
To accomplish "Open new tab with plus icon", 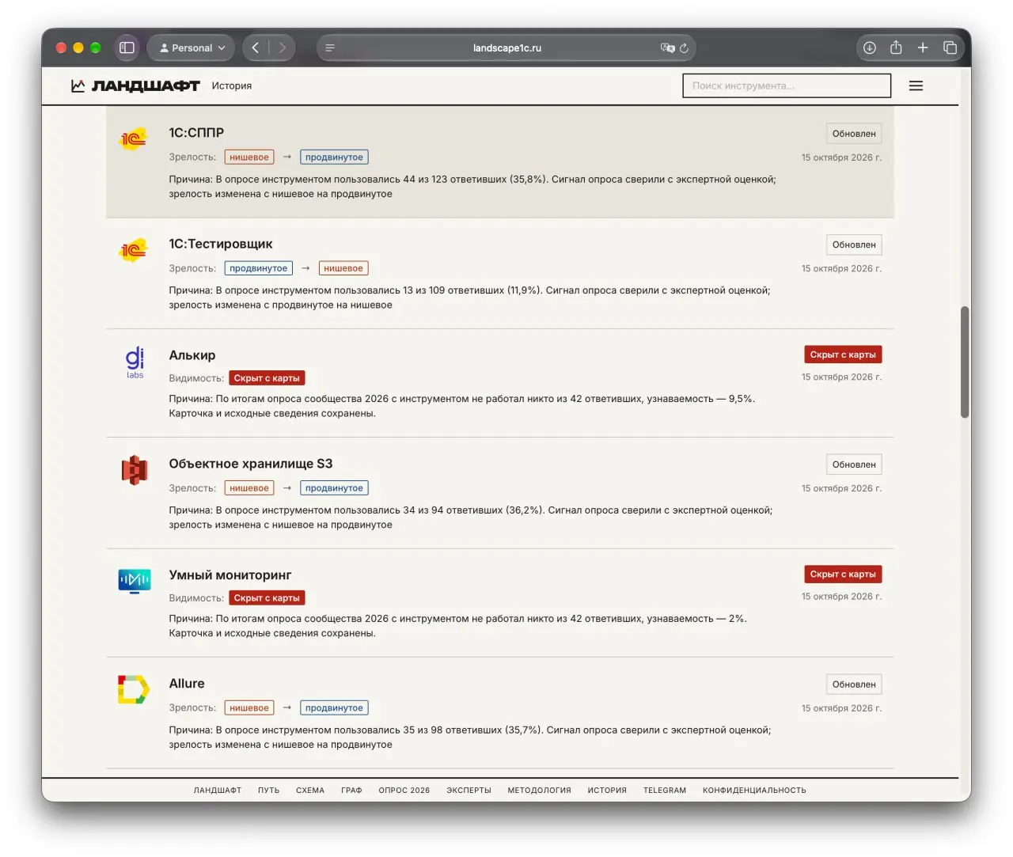I will (923, 47).
